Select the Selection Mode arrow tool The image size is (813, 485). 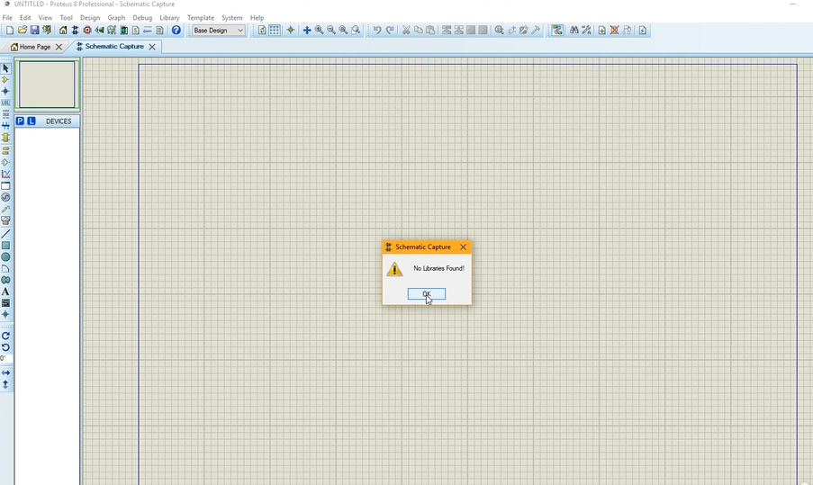(5, 68)
